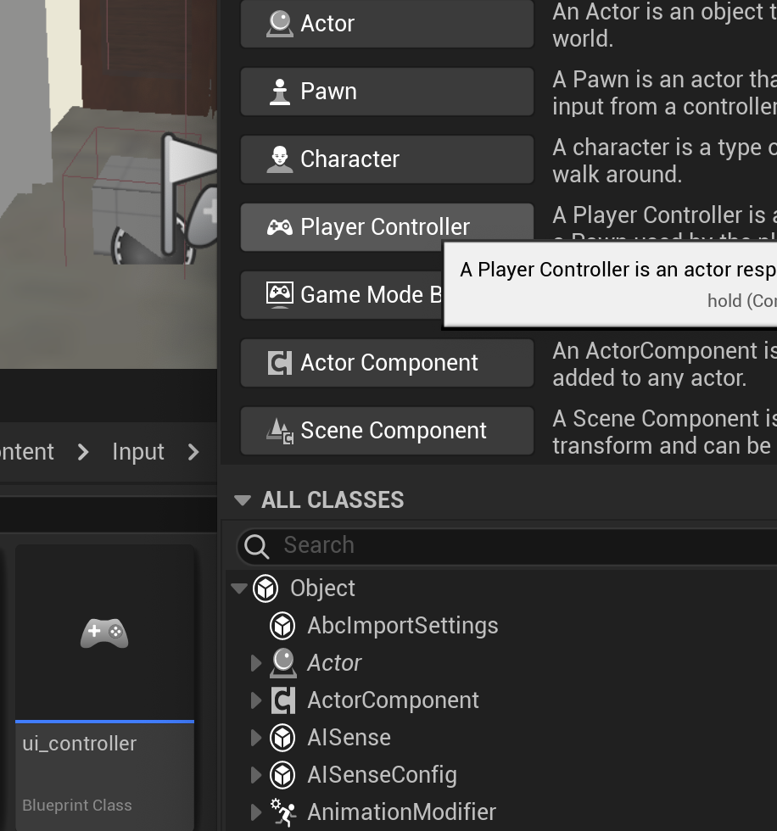Click the flag-shaped actor icon in the viewport
Screen dimensions: 777x831
pos(188,193)
